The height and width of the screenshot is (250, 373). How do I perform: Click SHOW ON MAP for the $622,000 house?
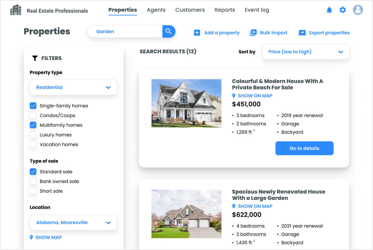pyautogui.click(x=255, y=206)
